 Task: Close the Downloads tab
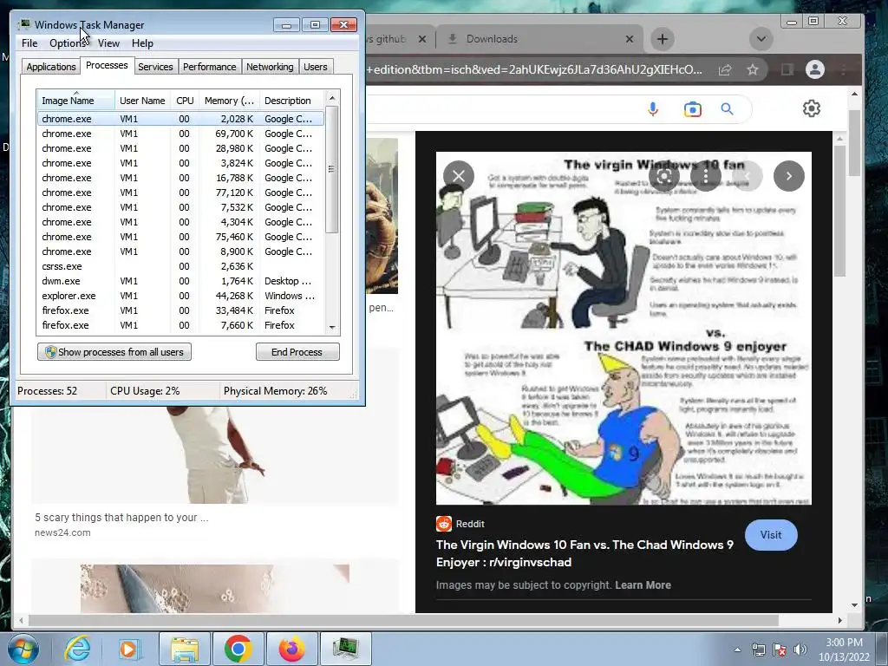pyautogui.click(x=630, y=39)
